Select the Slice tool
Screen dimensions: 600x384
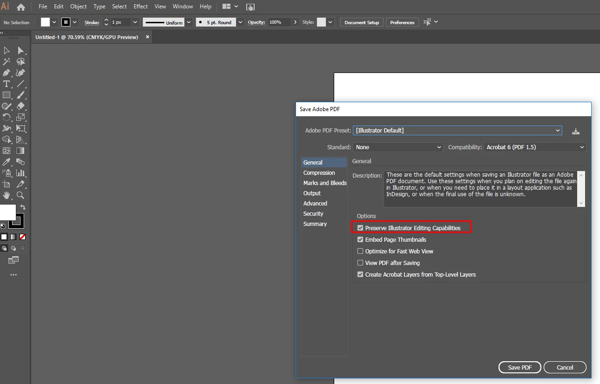pos(20,184)
